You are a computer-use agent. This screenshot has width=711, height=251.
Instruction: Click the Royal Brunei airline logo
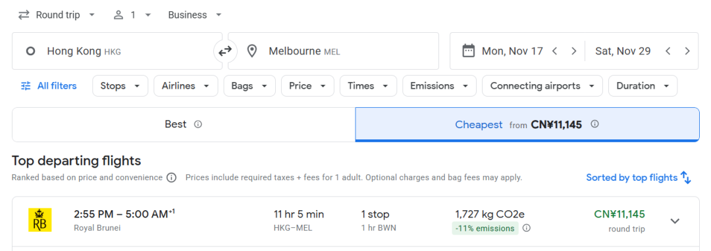40,220
